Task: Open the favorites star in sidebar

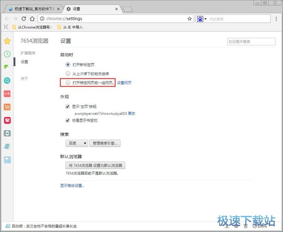Action: click(7, 41)
